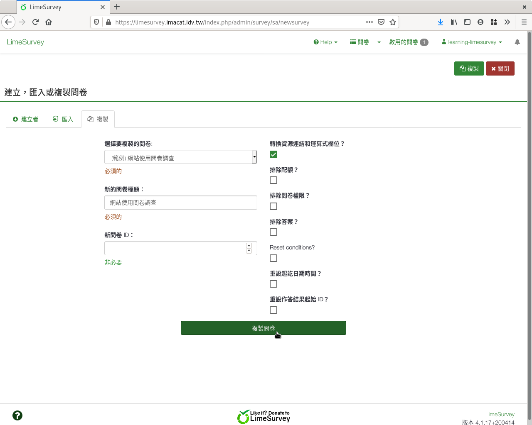The image size is (532, 425).
Task: Open the 問卷 surveys menu
Action: [360, 42]
